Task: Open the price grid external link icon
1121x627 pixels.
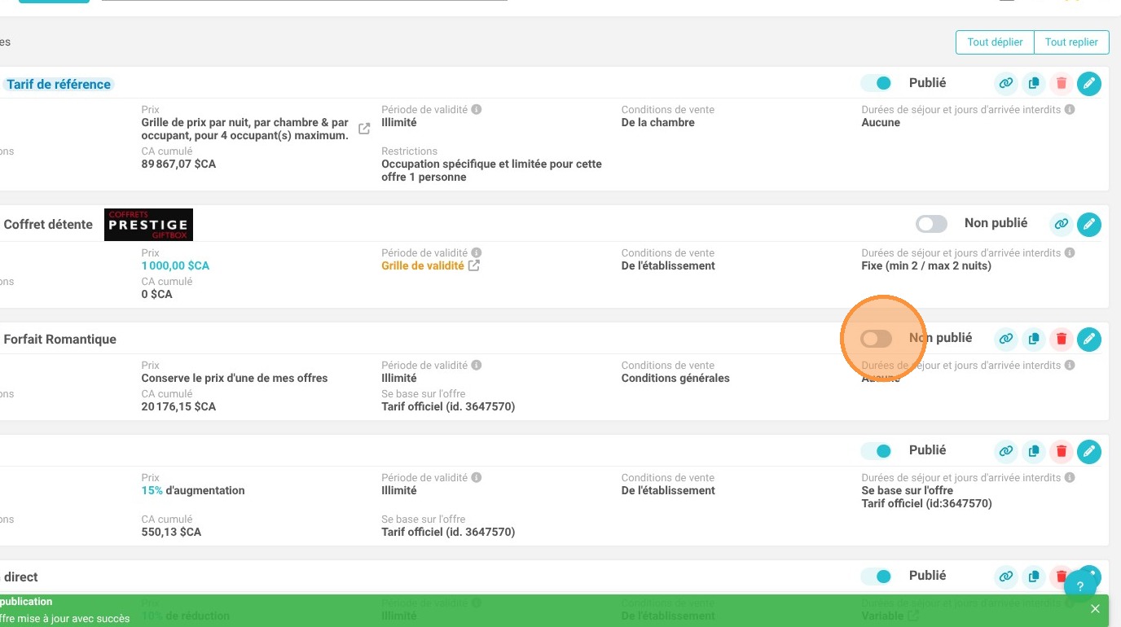Action: click(364, 129)
